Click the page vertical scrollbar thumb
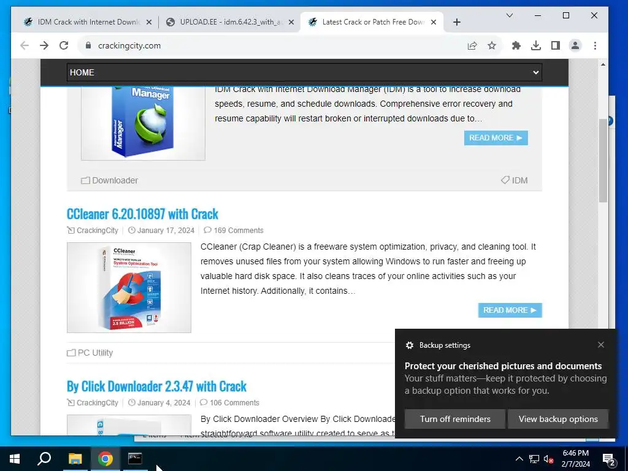The height and width of the screenshot is (471, 628). 603,160
